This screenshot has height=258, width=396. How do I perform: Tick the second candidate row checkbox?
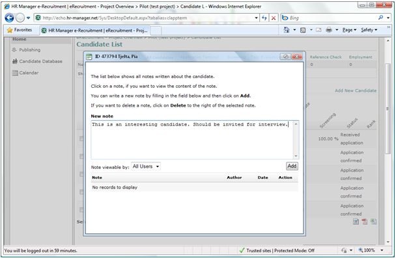click(x=81, y=157)
